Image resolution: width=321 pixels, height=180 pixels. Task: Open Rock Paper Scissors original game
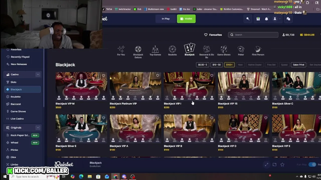tap(22, 135)
